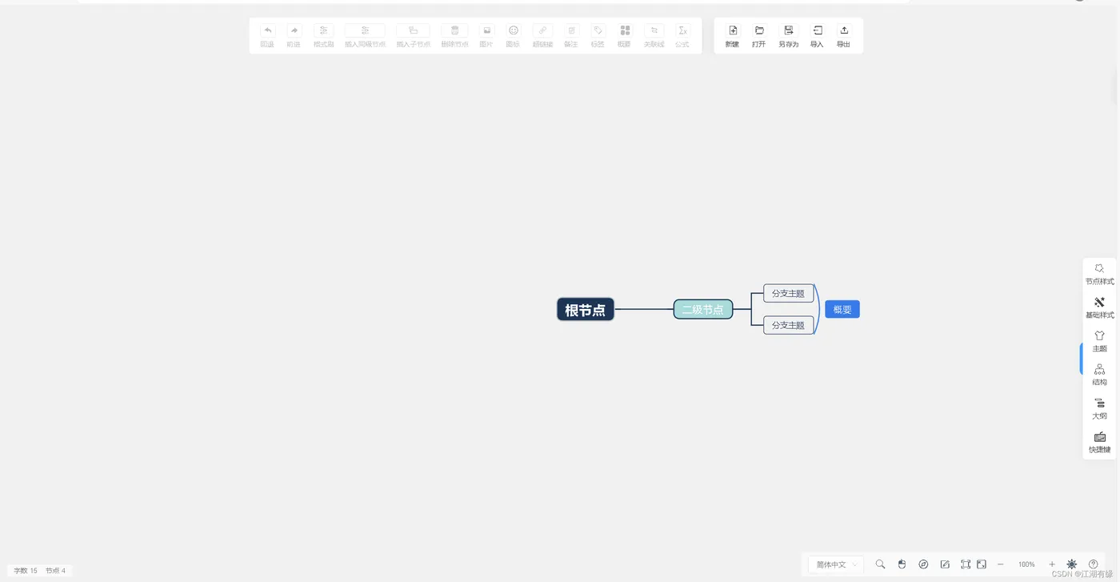Viewport: 1120px width, 582px height.
Task: Zoom in with the plus button
Action: (x=1052, y=564)
